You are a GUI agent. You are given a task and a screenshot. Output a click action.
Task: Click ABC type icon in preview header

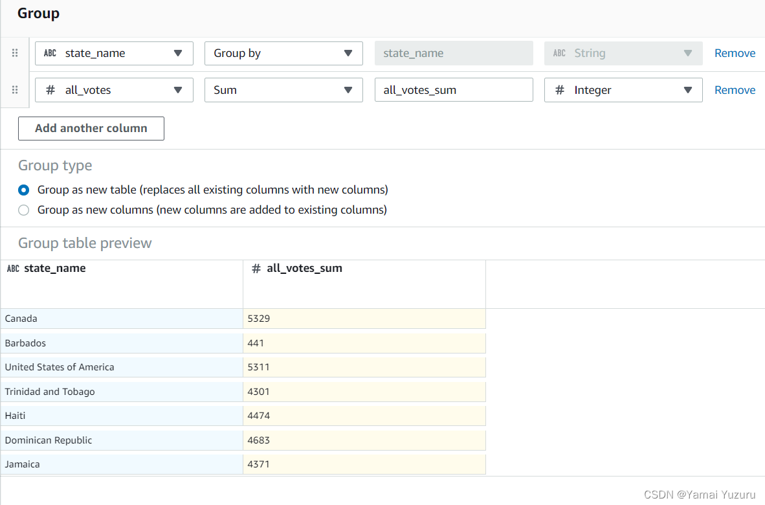[x=13, y=268]
